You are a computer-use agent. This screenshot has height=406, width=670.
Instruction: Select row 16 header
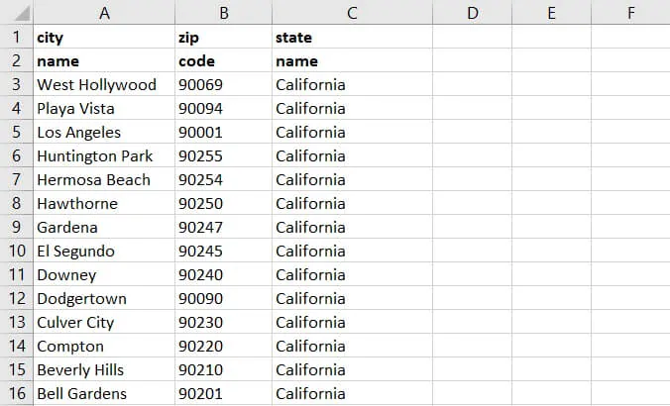[16, 394]
